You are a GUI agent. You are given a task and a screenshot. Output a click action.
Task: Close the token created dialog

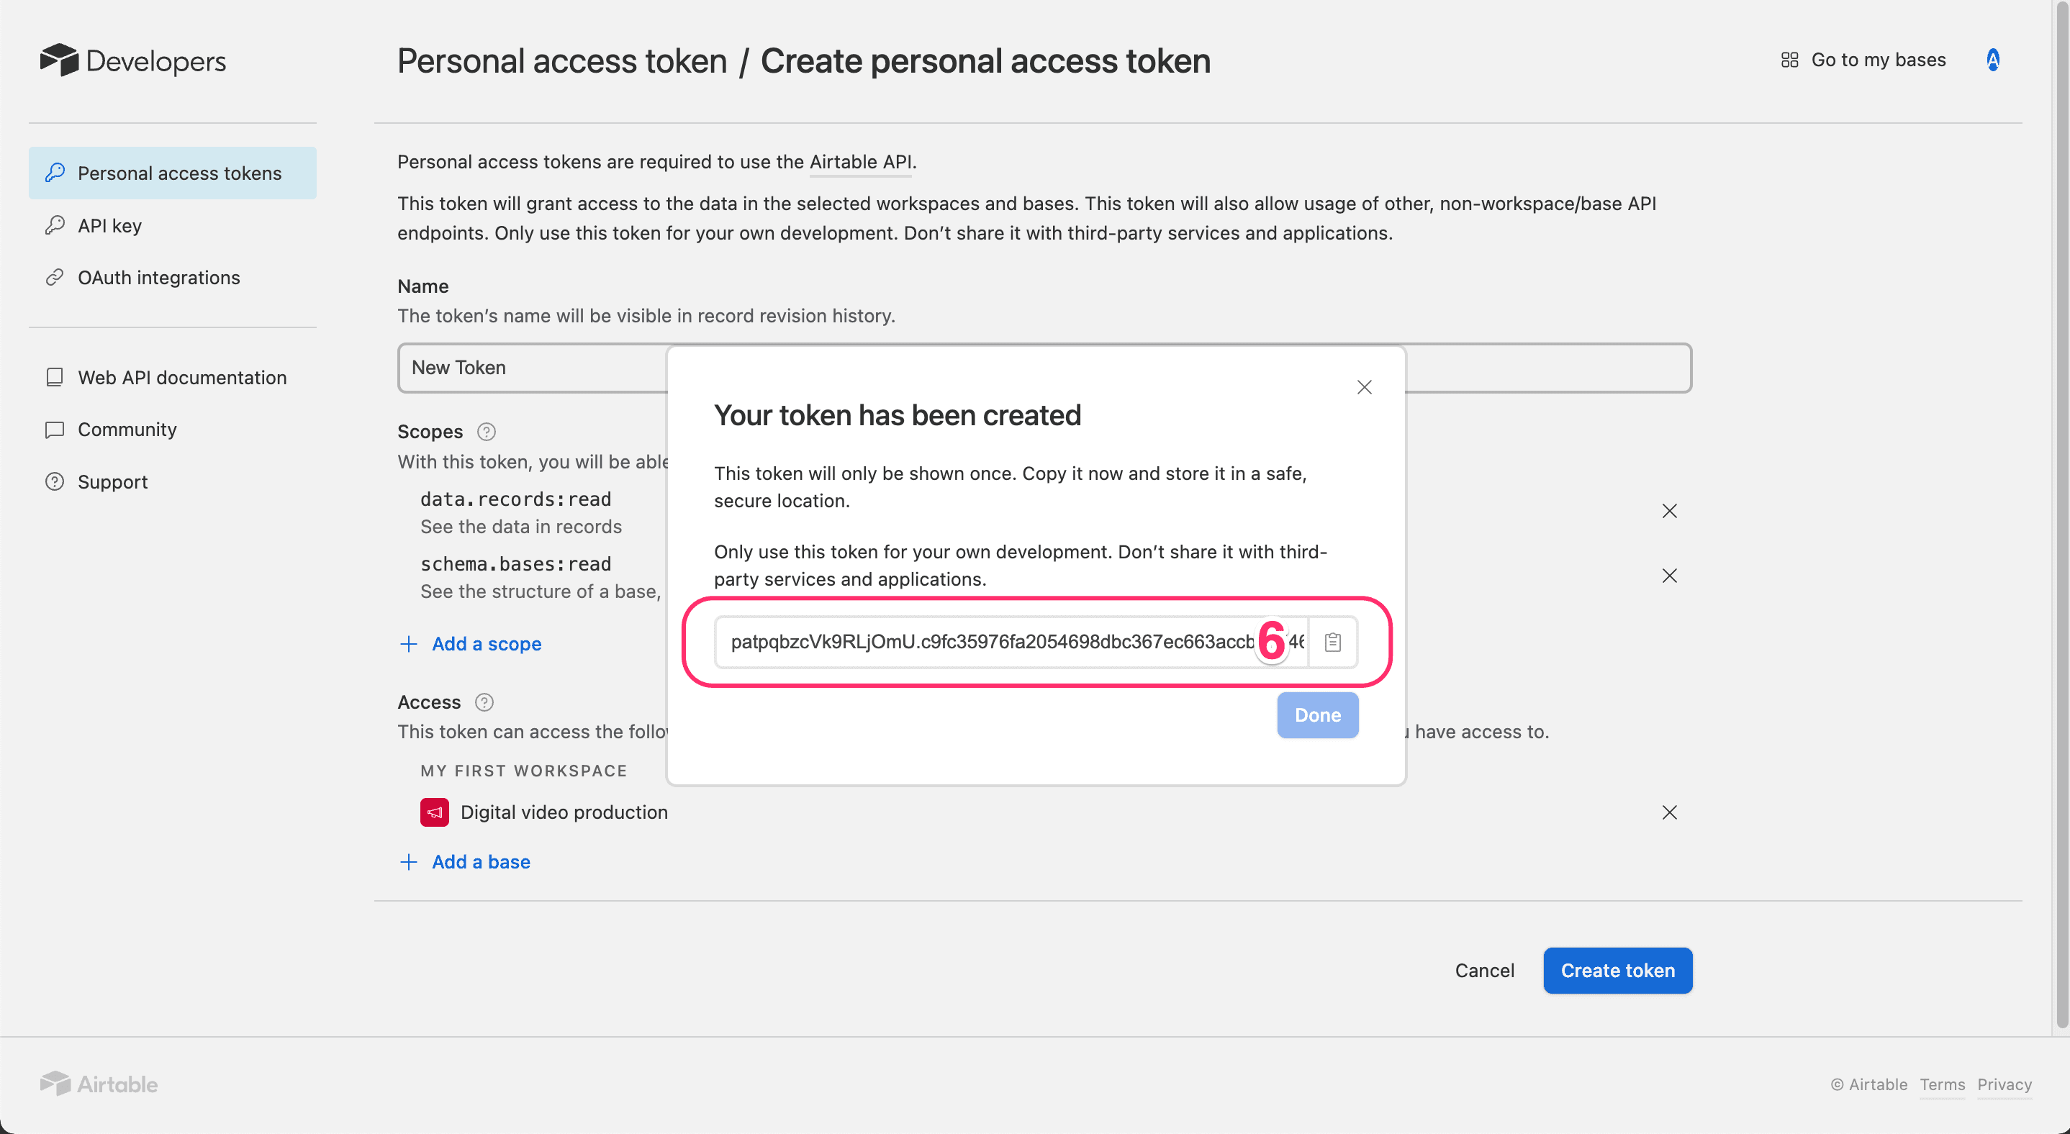1364,387
